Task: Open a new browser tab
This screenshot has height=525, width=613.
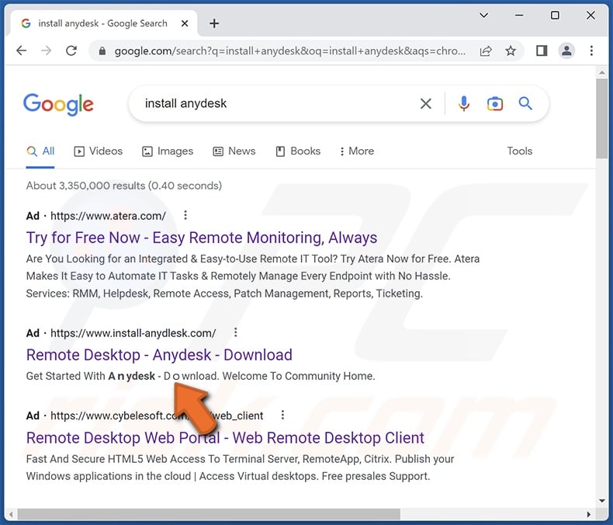Action: point(214,23)
